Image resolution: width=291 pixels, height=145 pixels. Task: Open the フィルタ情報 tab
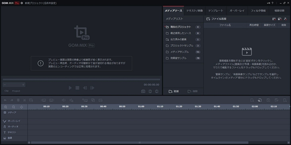[x=258, y=11]
